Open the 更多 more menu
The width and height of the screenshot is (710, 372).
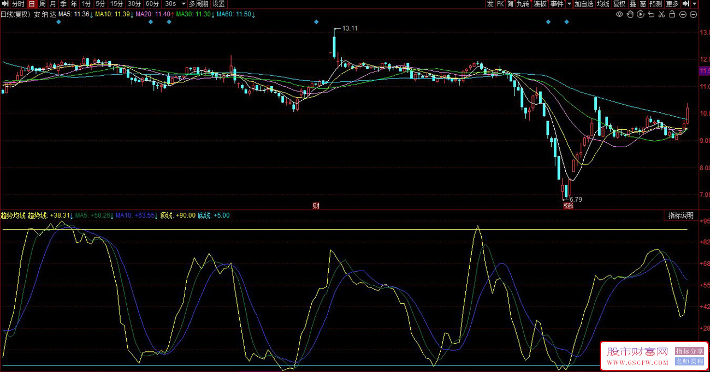pyautogui.click(x=672, y=4)
